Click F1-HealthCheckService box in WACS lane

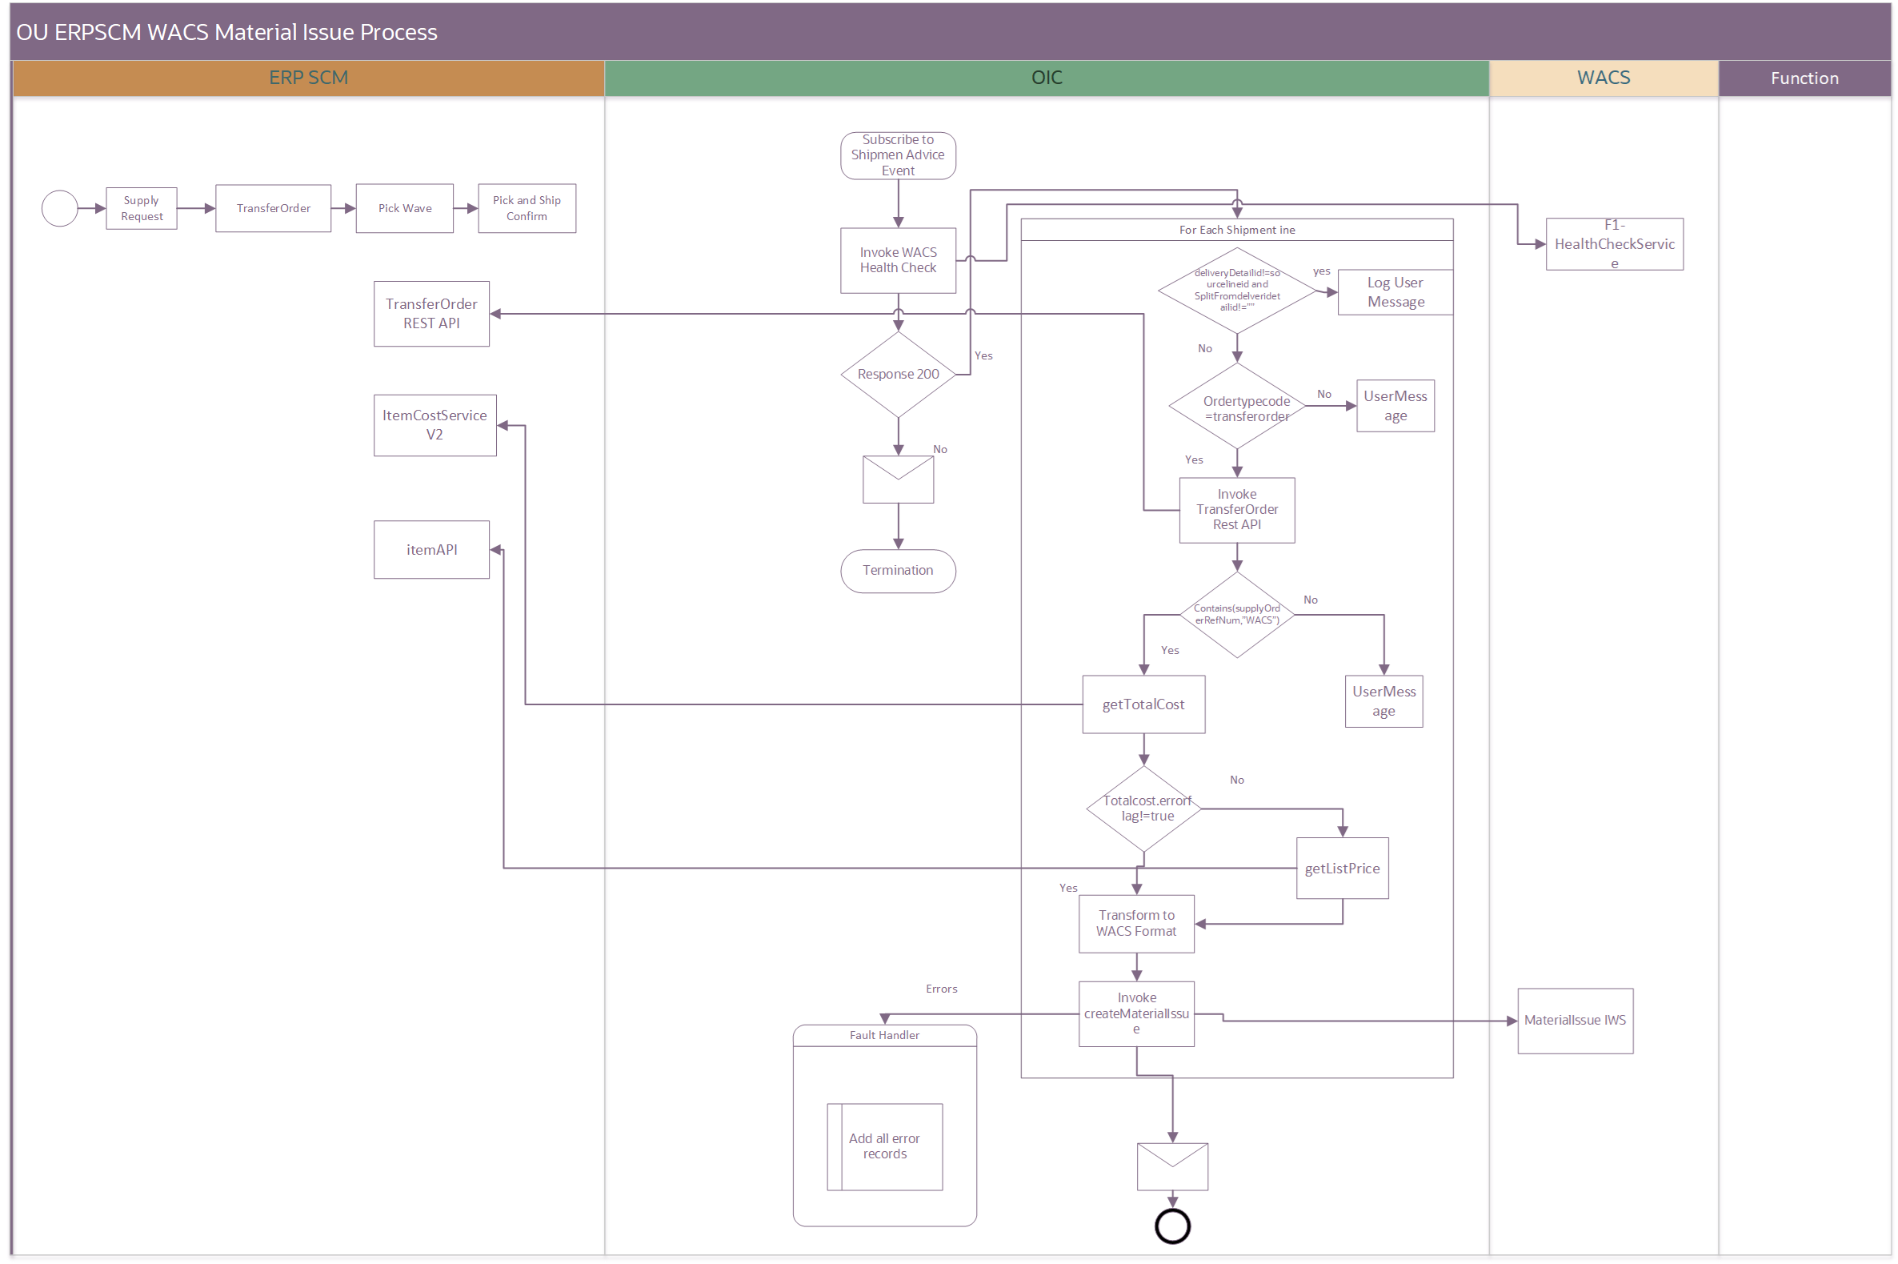click(1616, 244)
